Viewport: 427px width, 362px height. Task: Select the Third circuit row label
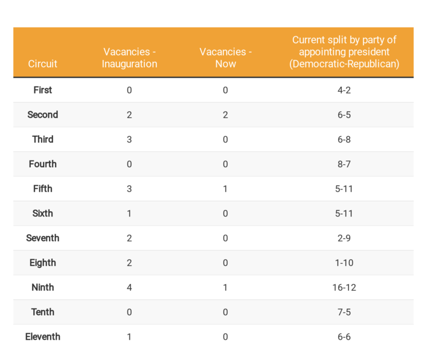(x=43, y=139)
